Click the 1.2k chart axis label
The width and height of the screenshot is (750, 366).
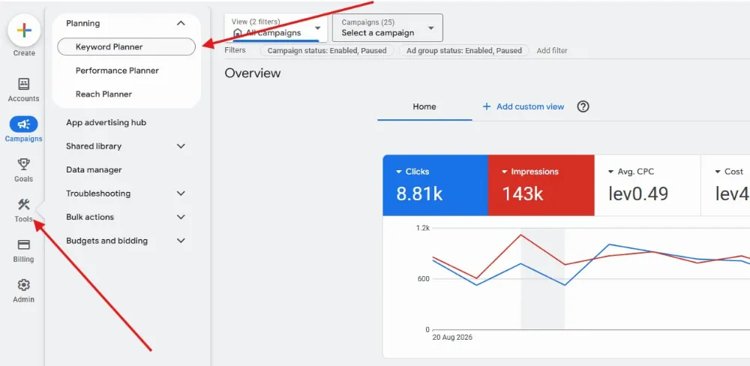pos(423,228)
